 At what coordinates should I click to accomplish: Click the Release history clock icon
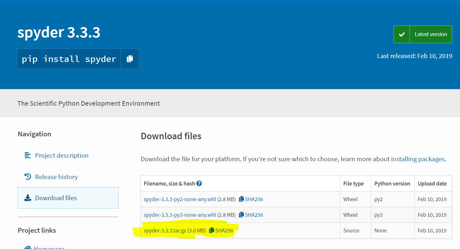click(x=28, y=177)
